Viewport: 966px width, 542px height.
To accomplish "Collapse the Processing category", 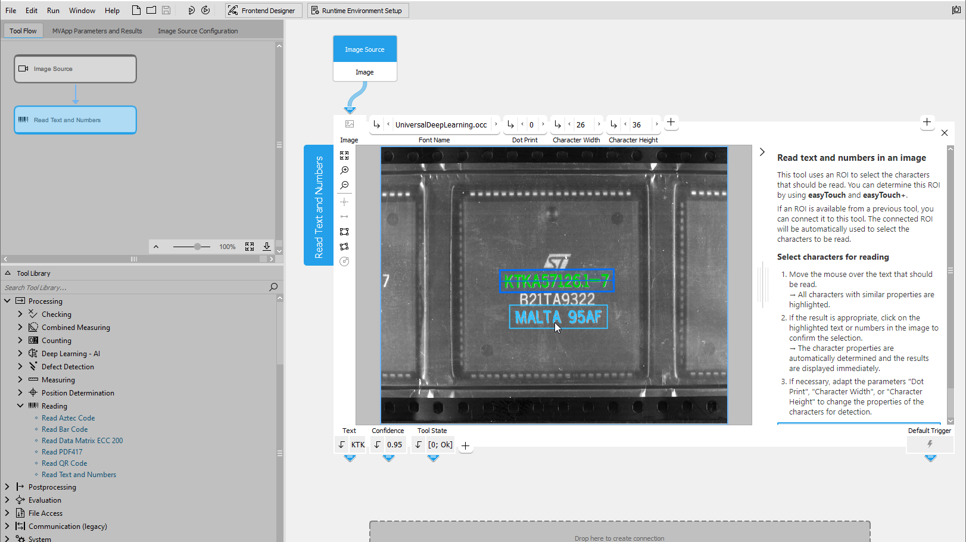I will tap(7, 301).
